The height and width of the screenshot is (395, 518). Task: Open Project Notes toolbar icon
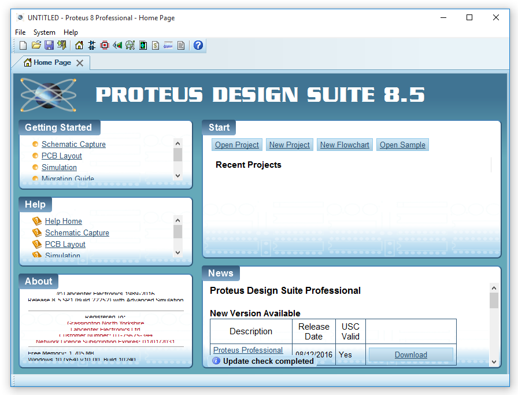coord(181,45)
